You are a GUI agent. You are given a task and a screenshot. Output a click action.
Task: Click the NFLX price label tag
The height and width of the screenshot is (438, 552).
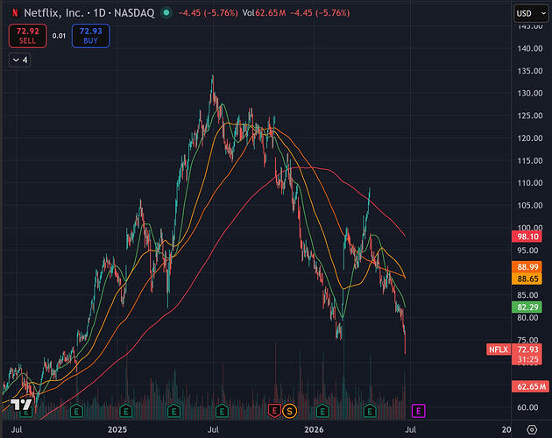[x=499, y=350]
